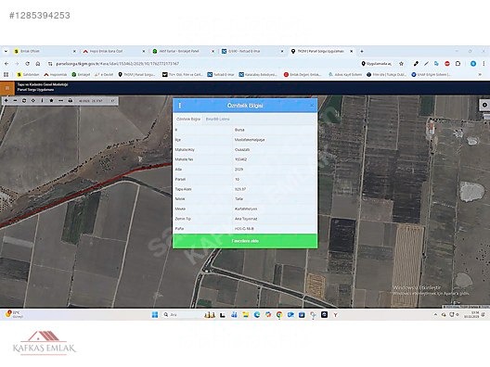
Task: Open site info icon left of URL
Action: pos(50,64)
